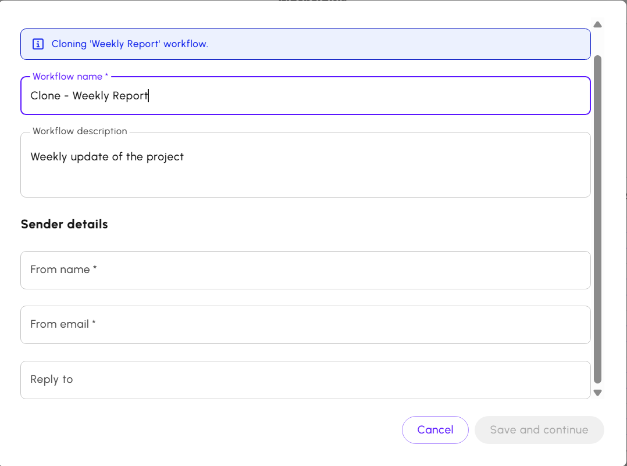Click the Save and continue button

[x=539, y=430]
